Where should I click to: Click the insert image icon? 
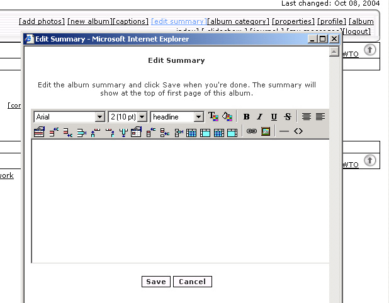266,132
